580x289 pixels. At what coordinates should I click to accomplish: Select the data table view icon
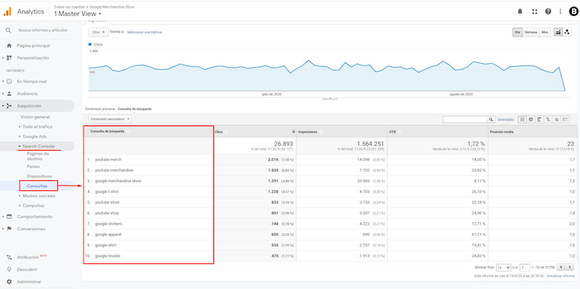[523, 120]
